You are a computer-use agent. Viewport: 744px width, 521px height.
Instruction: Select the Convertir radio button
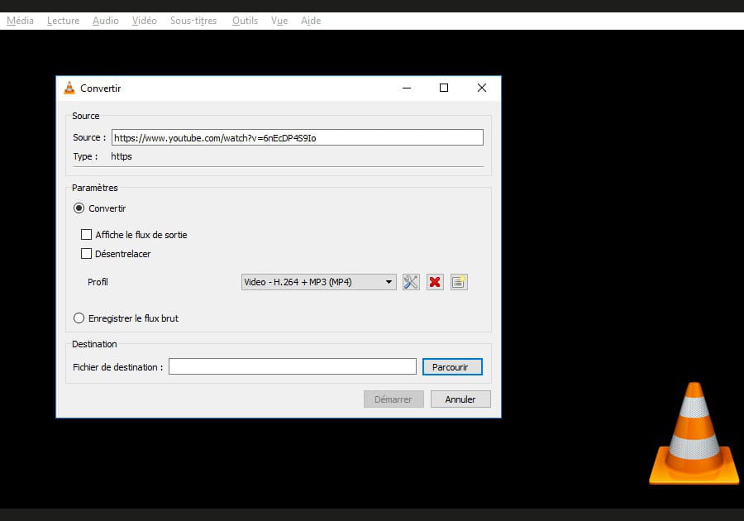pos(79,208)
